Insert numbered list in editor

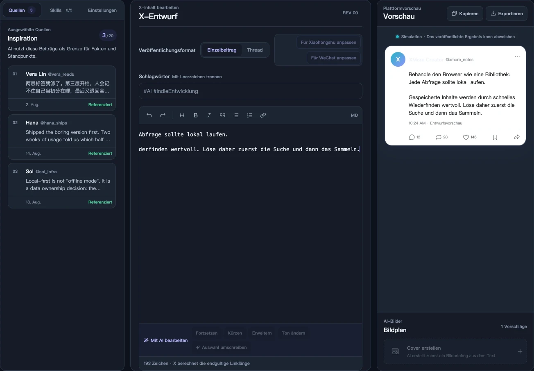(x=249, y=115)
